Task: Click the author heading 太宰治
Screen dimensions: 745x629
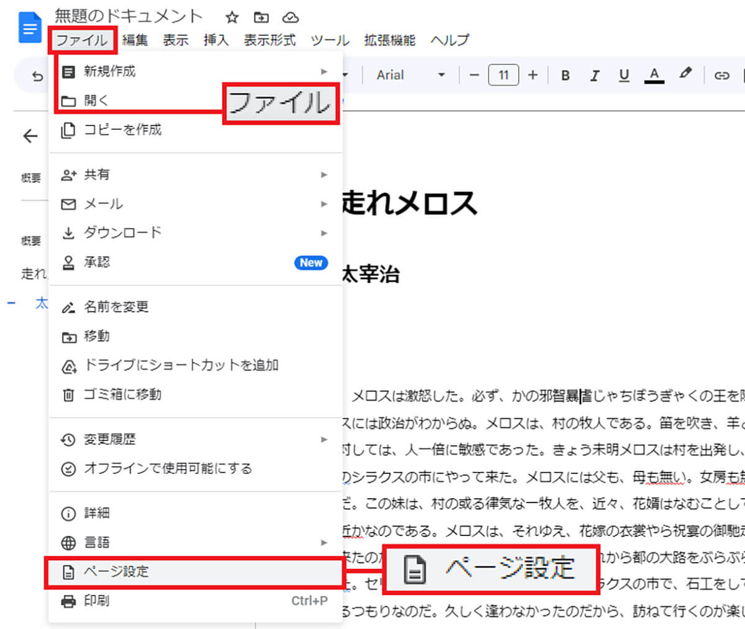Action: click(371, 274)
